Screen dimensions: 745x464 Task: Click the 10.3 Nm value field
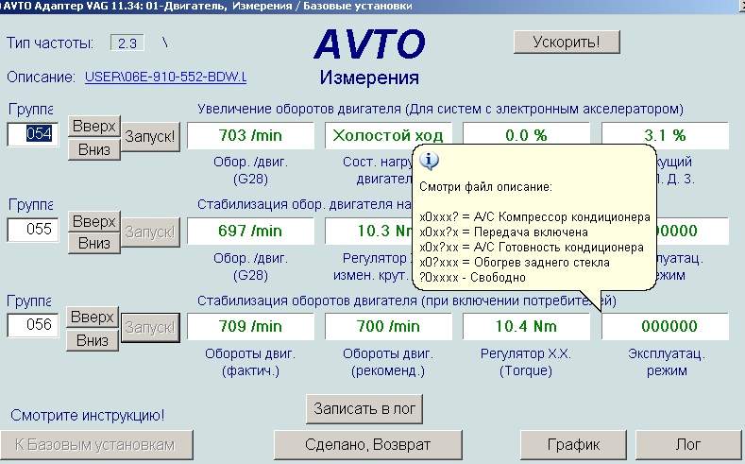[x=368, y=231]
